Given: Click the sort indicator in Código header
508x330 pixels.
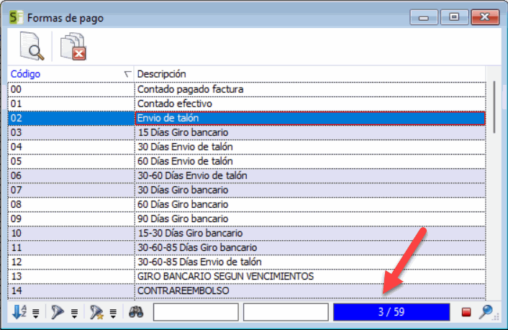Looking at the screenshot, I should click(127, 75).
